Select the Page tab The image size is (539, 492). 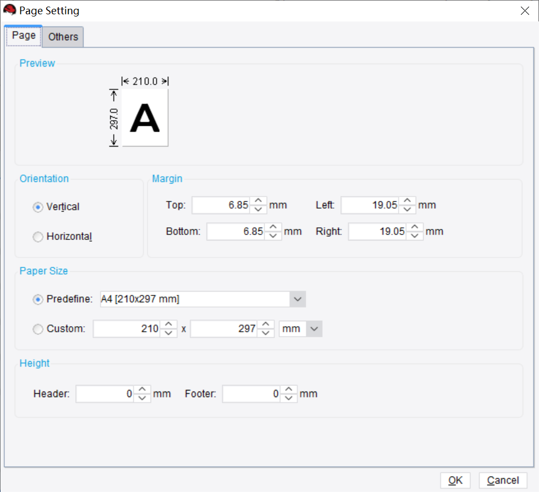coord(23,35)
